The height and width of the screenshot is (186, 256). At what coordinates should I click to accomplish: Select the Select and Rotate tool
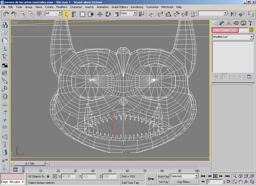(x=108, y=14)
